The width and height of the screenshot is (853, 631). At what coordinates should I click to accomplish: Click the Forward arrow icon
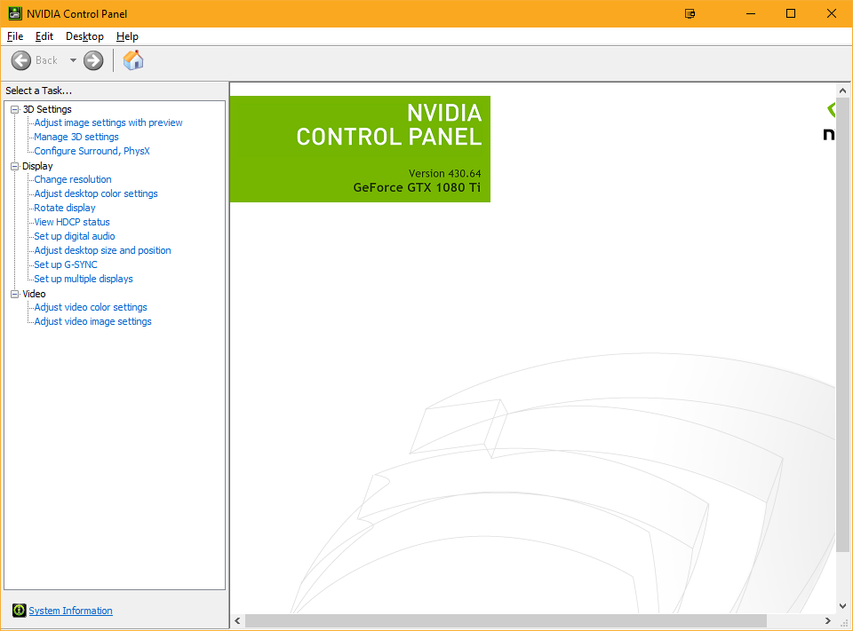click(93, 60)
